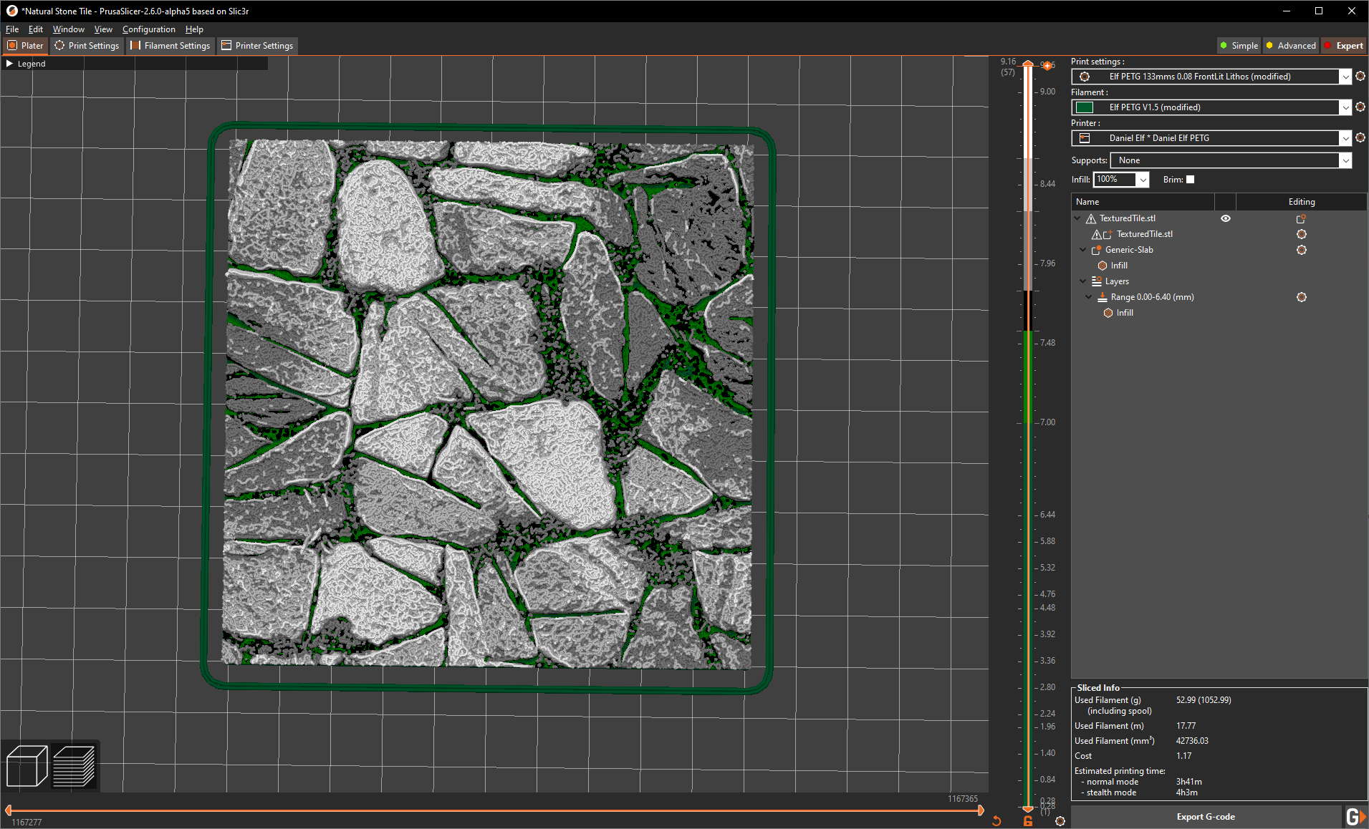This screenshot has width=1369, height=829.
Task: Open the Edit menu
Action: 36,29
